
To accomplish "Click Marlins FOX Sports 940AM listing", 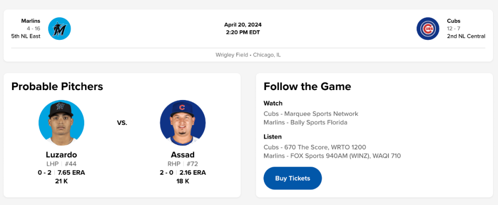I will [332, 156].
